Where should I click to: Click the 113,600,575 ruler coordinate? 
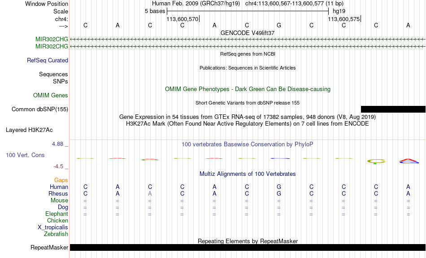(343, 19)
